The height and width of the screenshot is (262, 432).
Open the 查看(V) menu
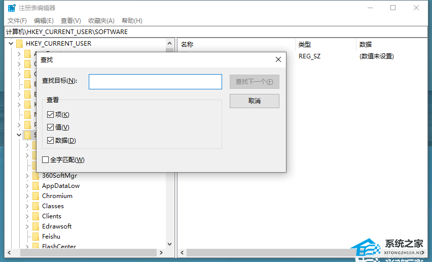[71, 21]
